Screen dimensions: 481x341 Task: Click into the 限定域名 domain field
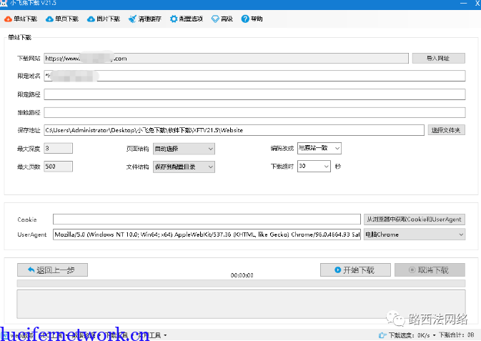254,76
